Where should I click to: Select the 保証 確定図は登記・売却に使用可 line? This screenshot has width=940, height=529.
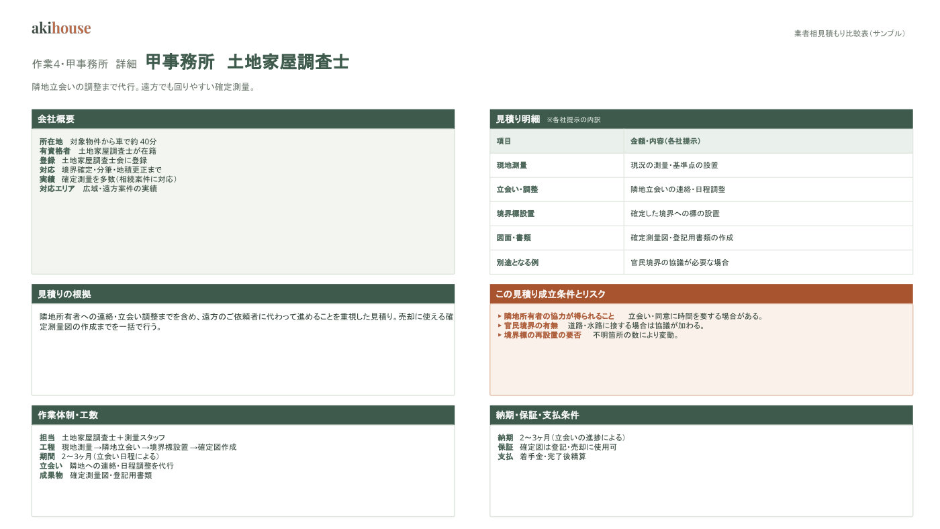[x=557, y=447]
